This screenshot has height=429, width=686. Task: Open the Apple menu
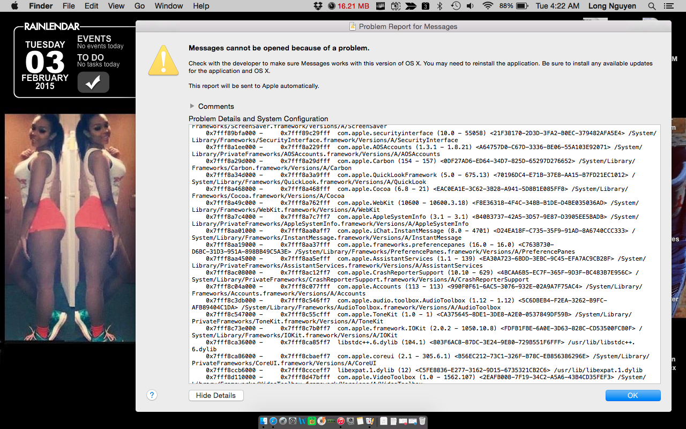pos(14,6)
